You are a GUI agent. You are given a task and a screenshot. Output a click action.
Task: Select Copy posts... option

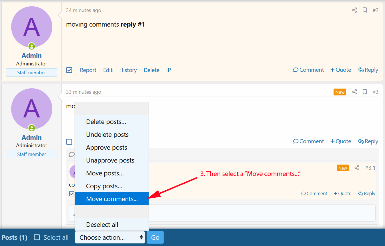104,186
